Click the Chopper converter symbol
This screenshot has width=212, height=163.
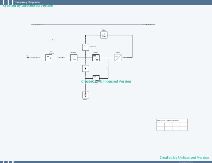pos(96,58)
